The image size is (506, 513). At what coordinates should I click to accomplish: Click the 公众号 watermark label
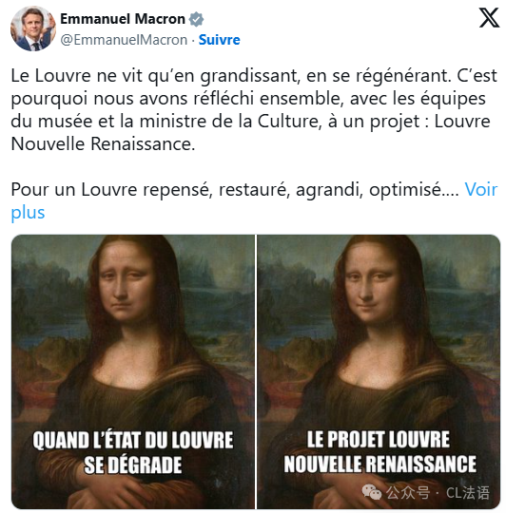[407, 492]
